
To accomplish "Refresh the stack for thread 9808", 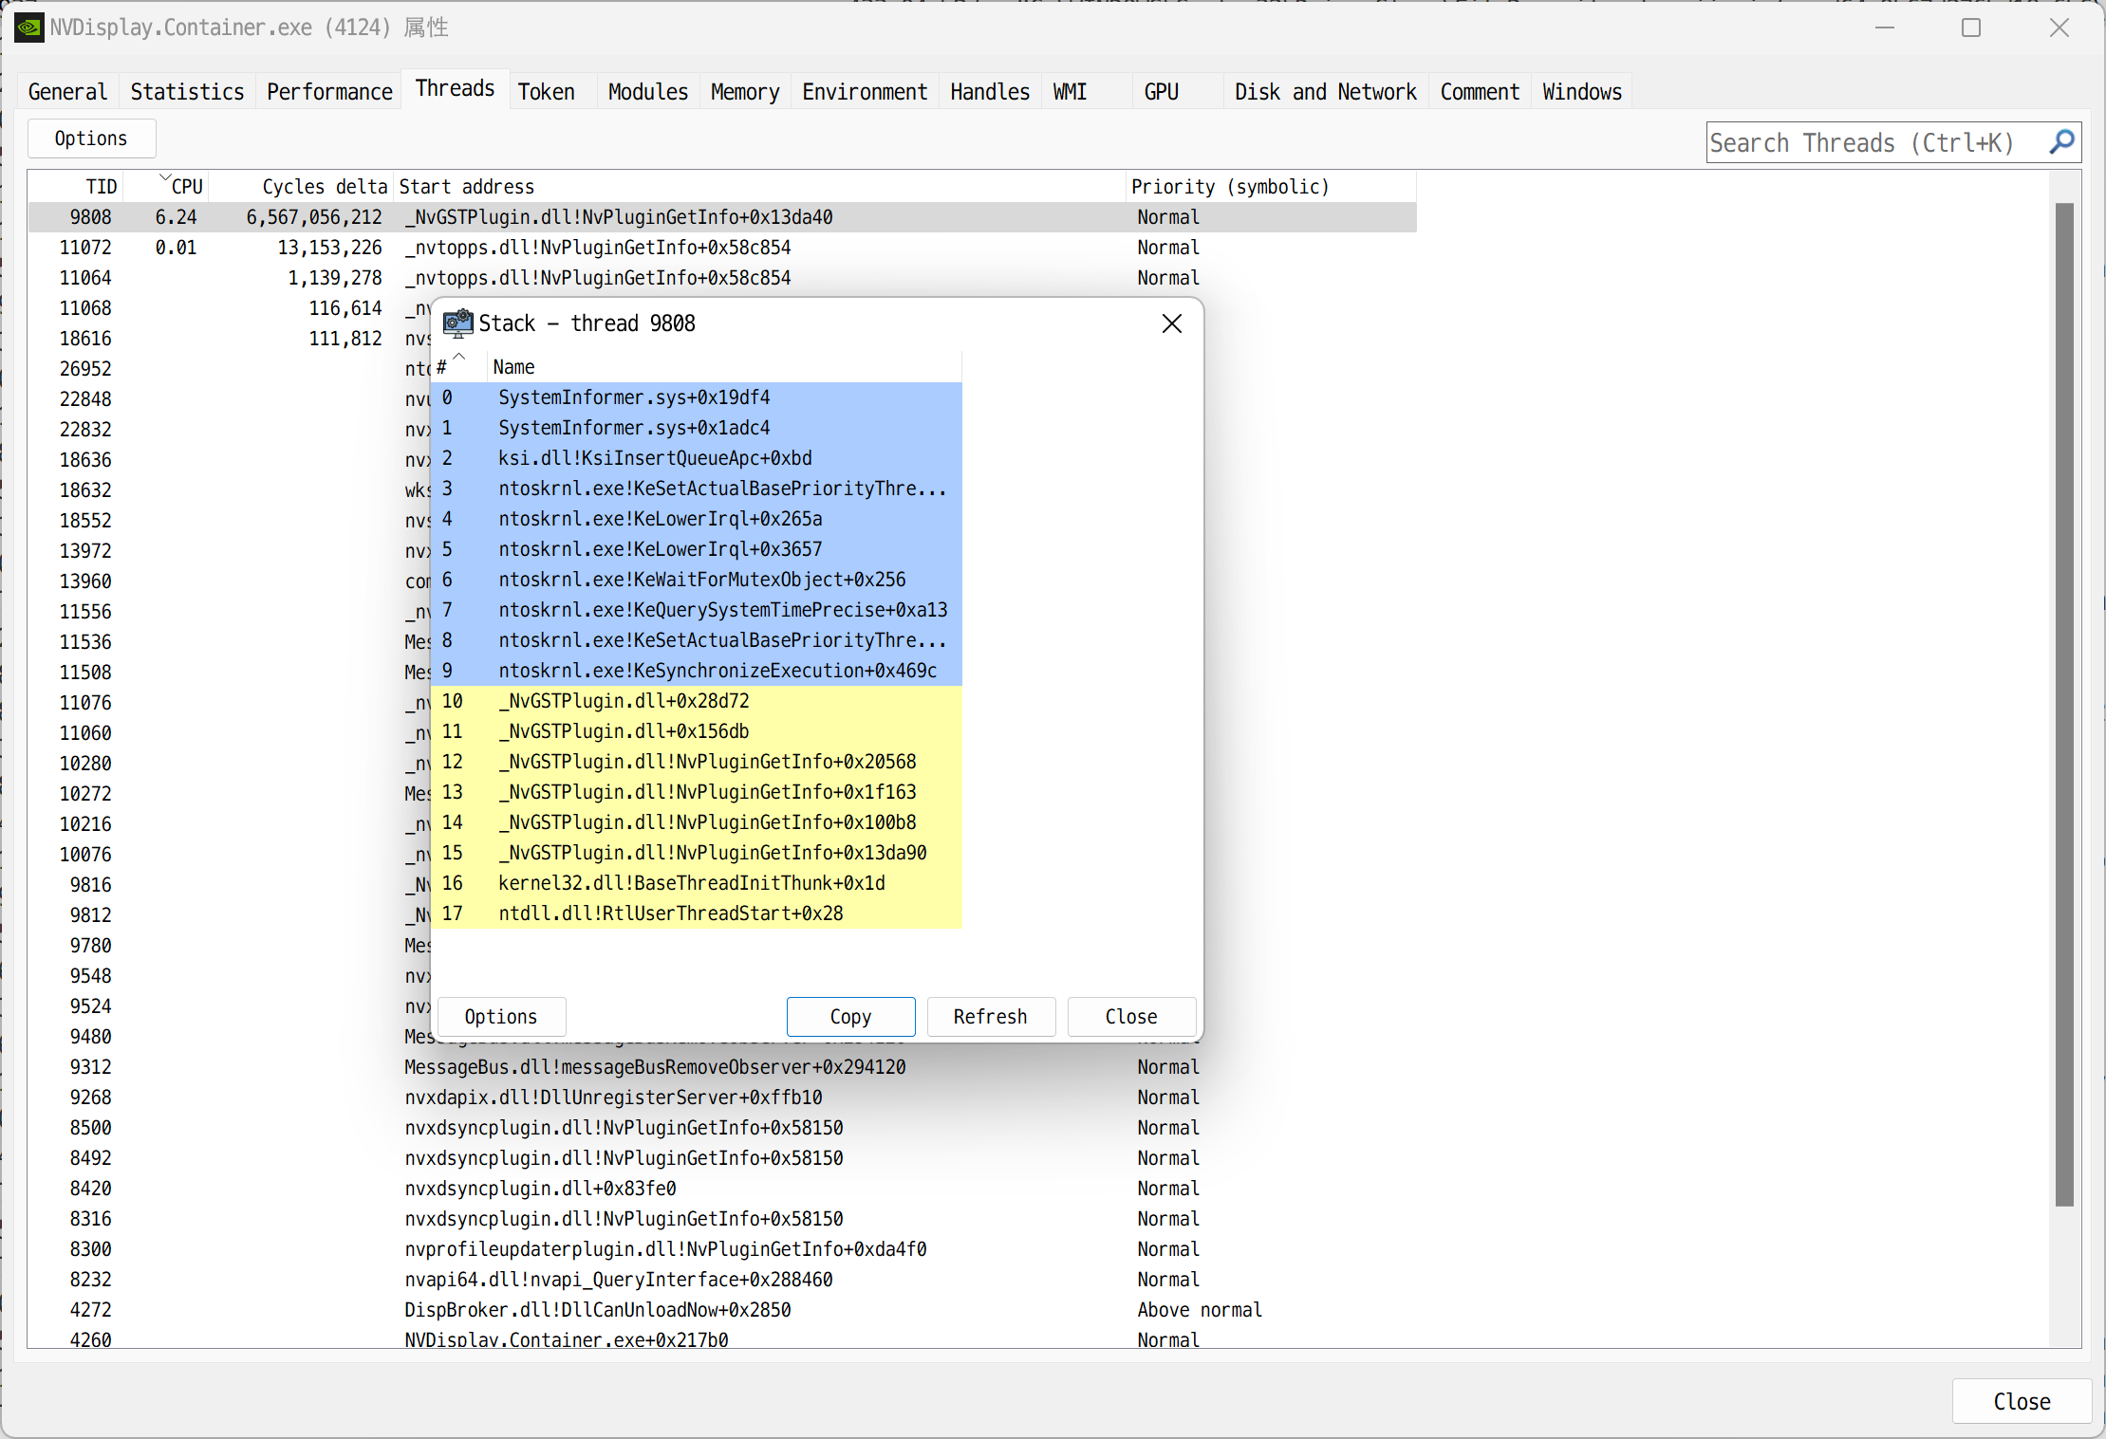I will (990, 1016).
